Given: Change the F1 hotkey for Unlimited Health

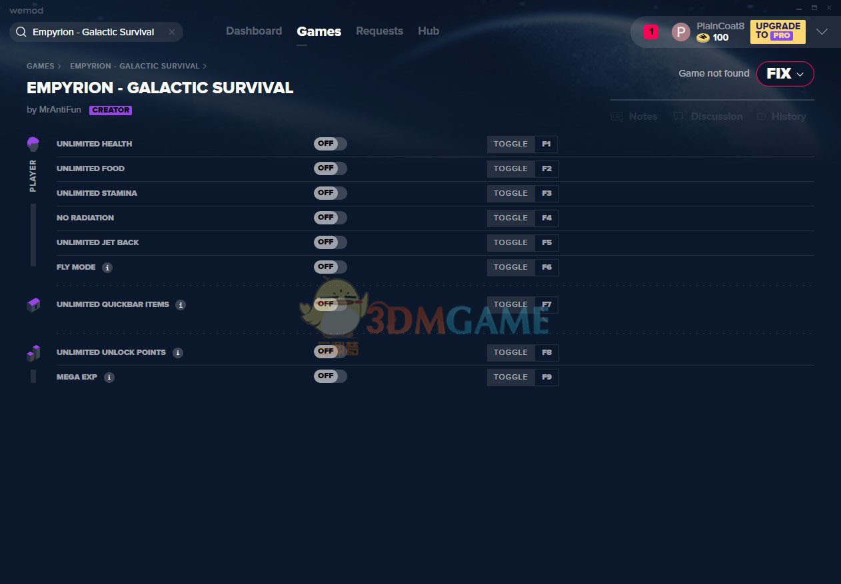Looking at the screenshot, I should pyautogui.click(x=546, y=145).
